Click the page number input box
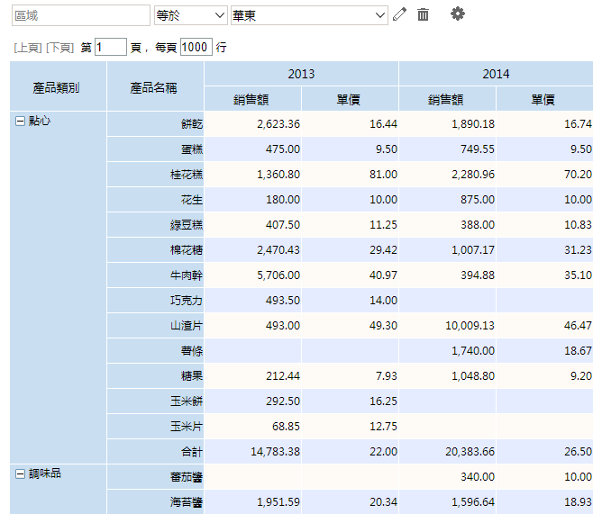 (111, 47)
